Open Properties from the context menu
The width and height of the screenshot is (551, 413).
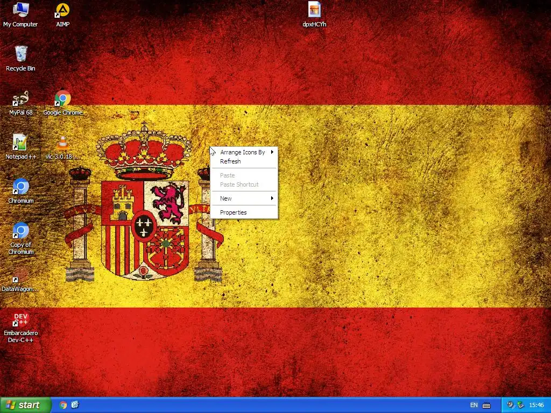(244, 212)
